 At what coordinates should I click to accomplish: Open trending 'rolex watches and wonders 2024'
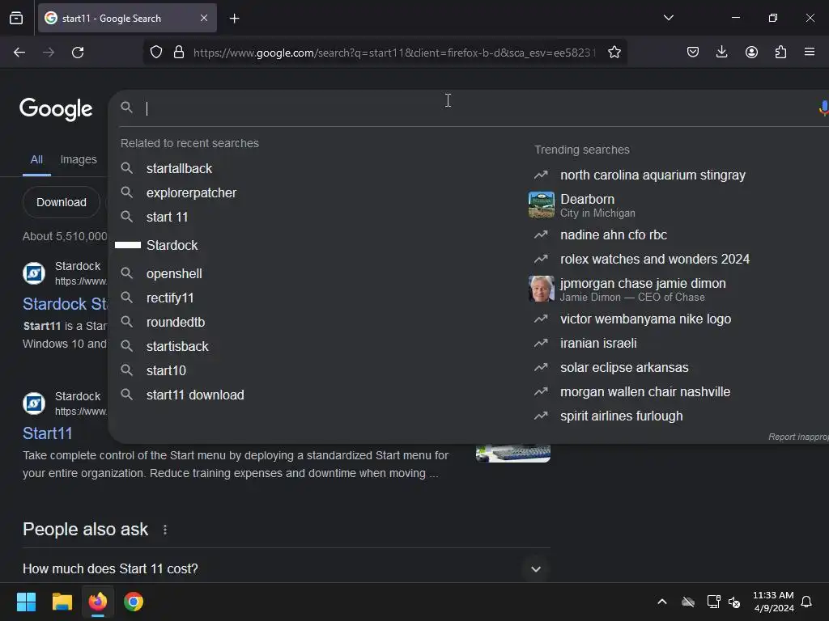654,259
